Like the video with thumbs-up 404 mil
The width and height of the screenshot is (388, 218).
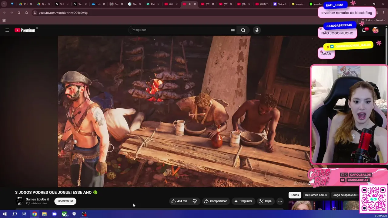coord(179,201)
